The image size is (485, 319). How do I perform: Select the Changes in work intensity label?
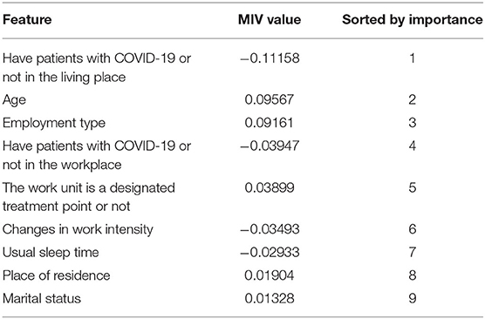[78, 230]
